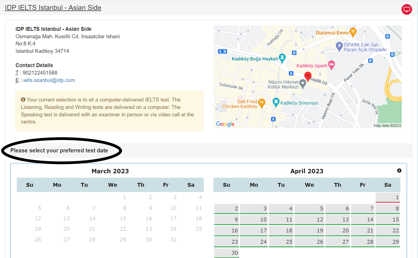The image size is (418, 258).
Task: Select April 22 as test date
Action: [x=388, y=231]
